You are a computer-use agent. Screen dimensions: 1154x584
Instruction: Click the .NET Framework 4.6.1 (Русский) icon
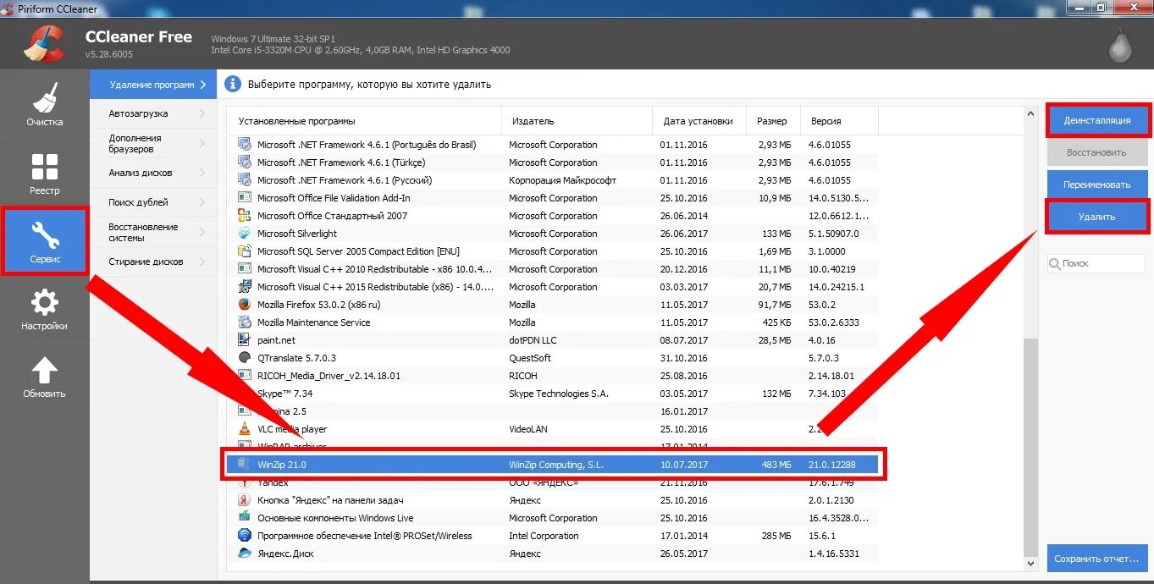point(245,180)
